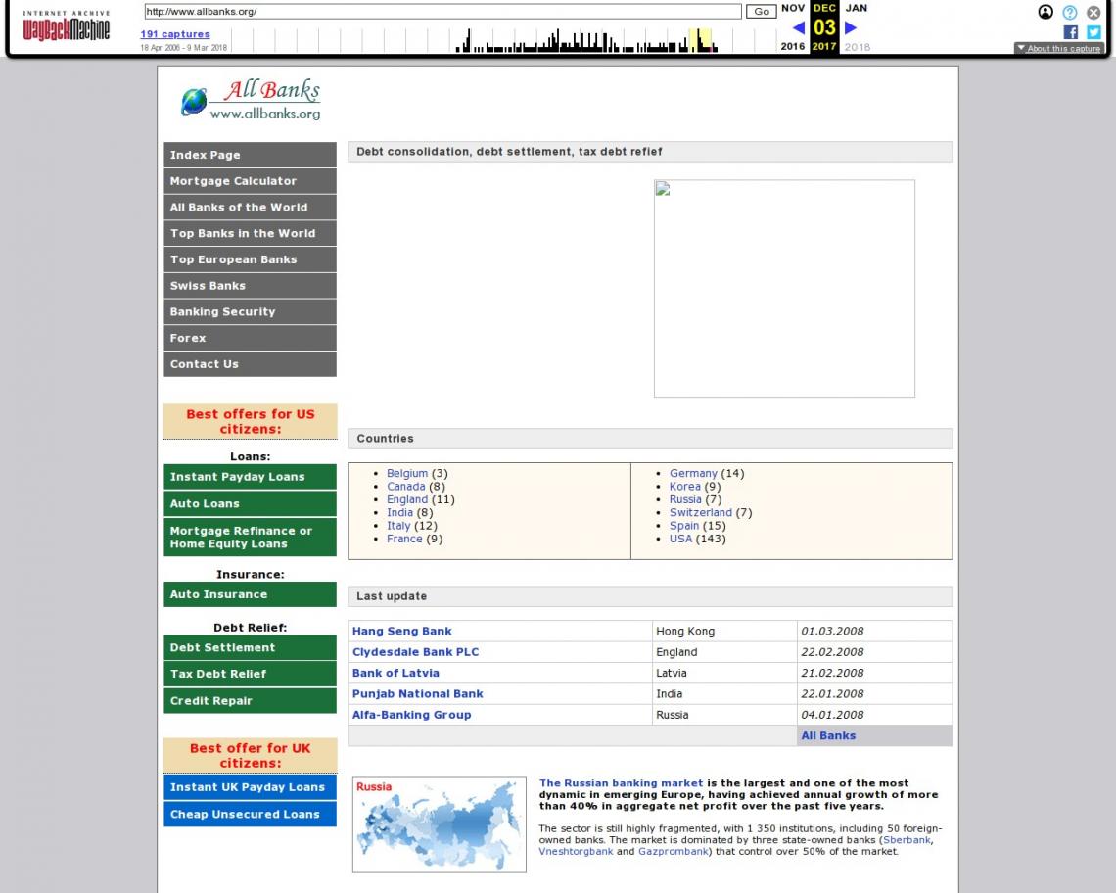The height and width of the screenshot is (893, 1116).
Task: Click Tax Debt Relief button
Action: (x=250, y=674)
